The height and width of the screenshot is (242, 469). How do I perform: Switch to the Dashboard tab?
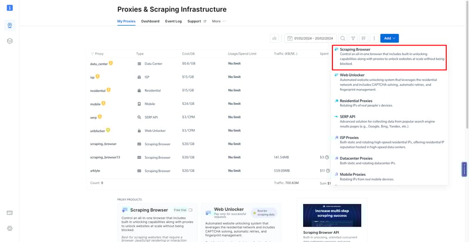click(x=150, y=21)
